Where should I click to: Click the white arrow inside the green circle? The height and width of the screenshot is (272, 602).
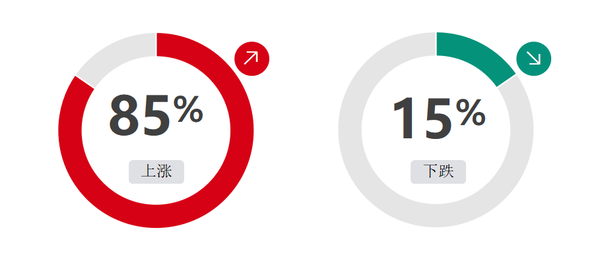pyautogui.click(x=533, y=58)
